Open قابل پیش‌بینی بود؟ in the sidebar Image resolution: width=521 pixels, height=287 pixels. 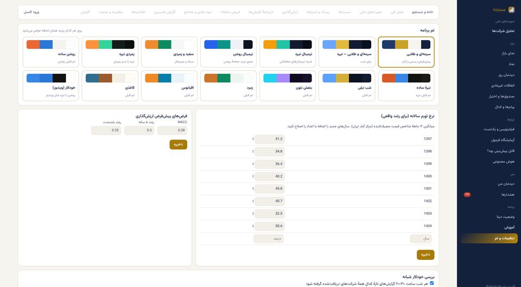pos(489,151)
